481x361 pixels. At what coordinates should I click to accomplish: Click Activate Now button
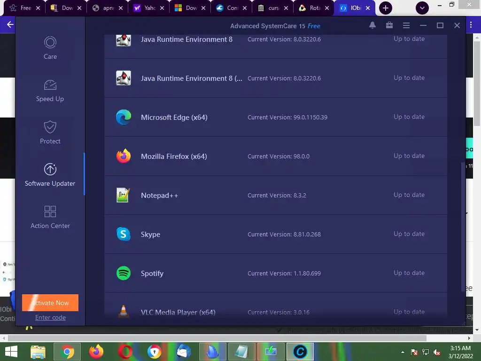tap(50, 303)
